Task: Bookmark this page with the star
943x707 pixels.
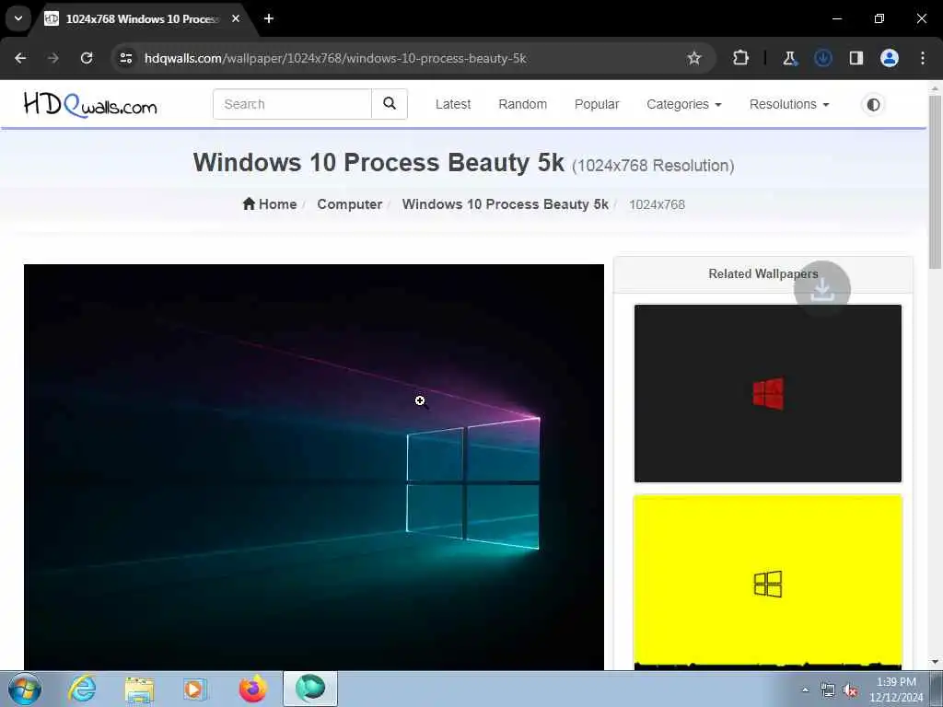Action: (694, 58)
